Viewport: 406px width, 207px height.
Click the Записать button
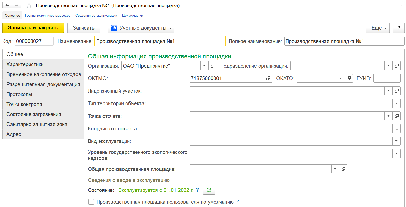[84, 28]
